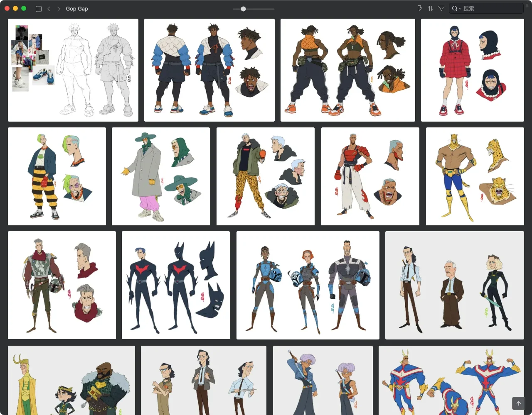
Task: Open the grey-haired armored man with helmet thumbnail
Action: pos(62,285)
